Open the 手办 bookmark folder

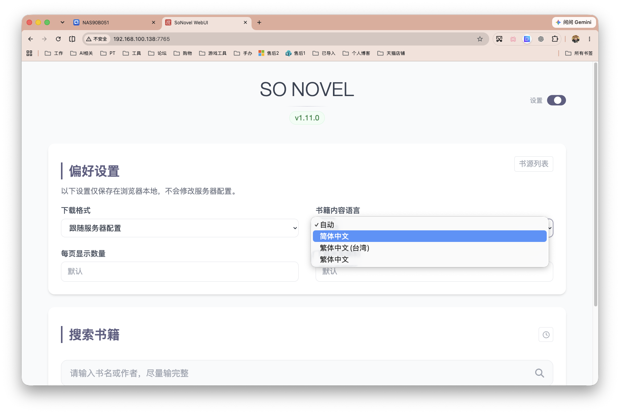243,53
